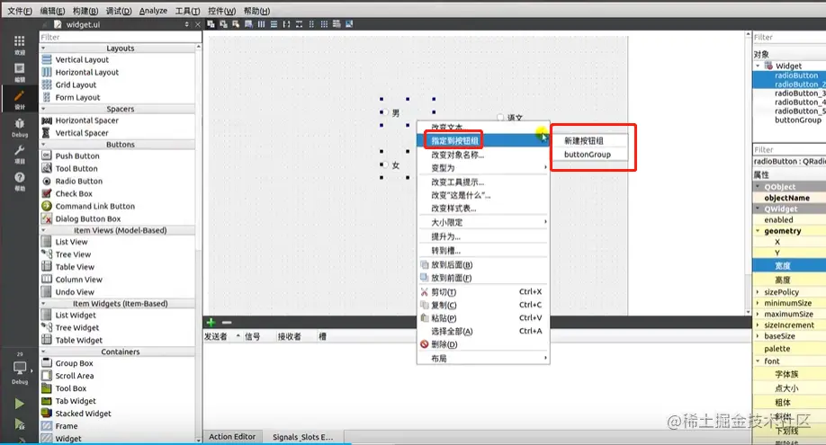Select the 女 radio button on form
The height and width of the screenshot is (445, 826).
coord(391,165)
